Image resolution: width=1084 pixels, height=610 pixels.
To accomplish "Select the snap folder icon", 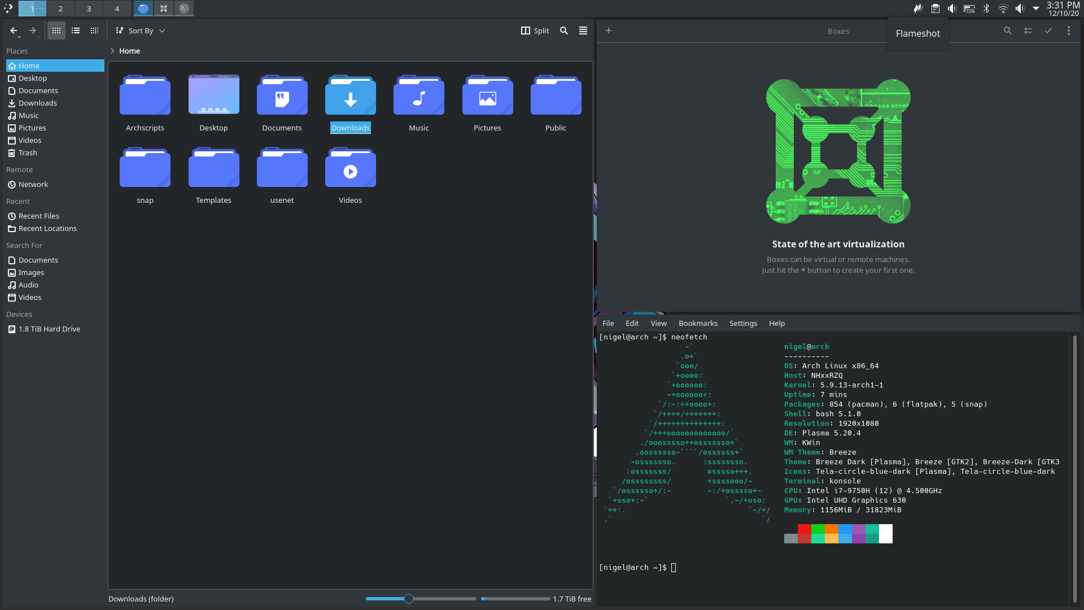I will [x=145, y=167].
